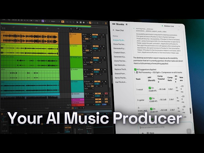Arm the 1 vocal track for recording
The image size is (204, 153).
(x=103, y=35)
